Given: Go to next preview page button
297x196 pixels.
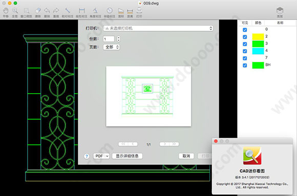Looking at the screenshot, I should 164,144.
